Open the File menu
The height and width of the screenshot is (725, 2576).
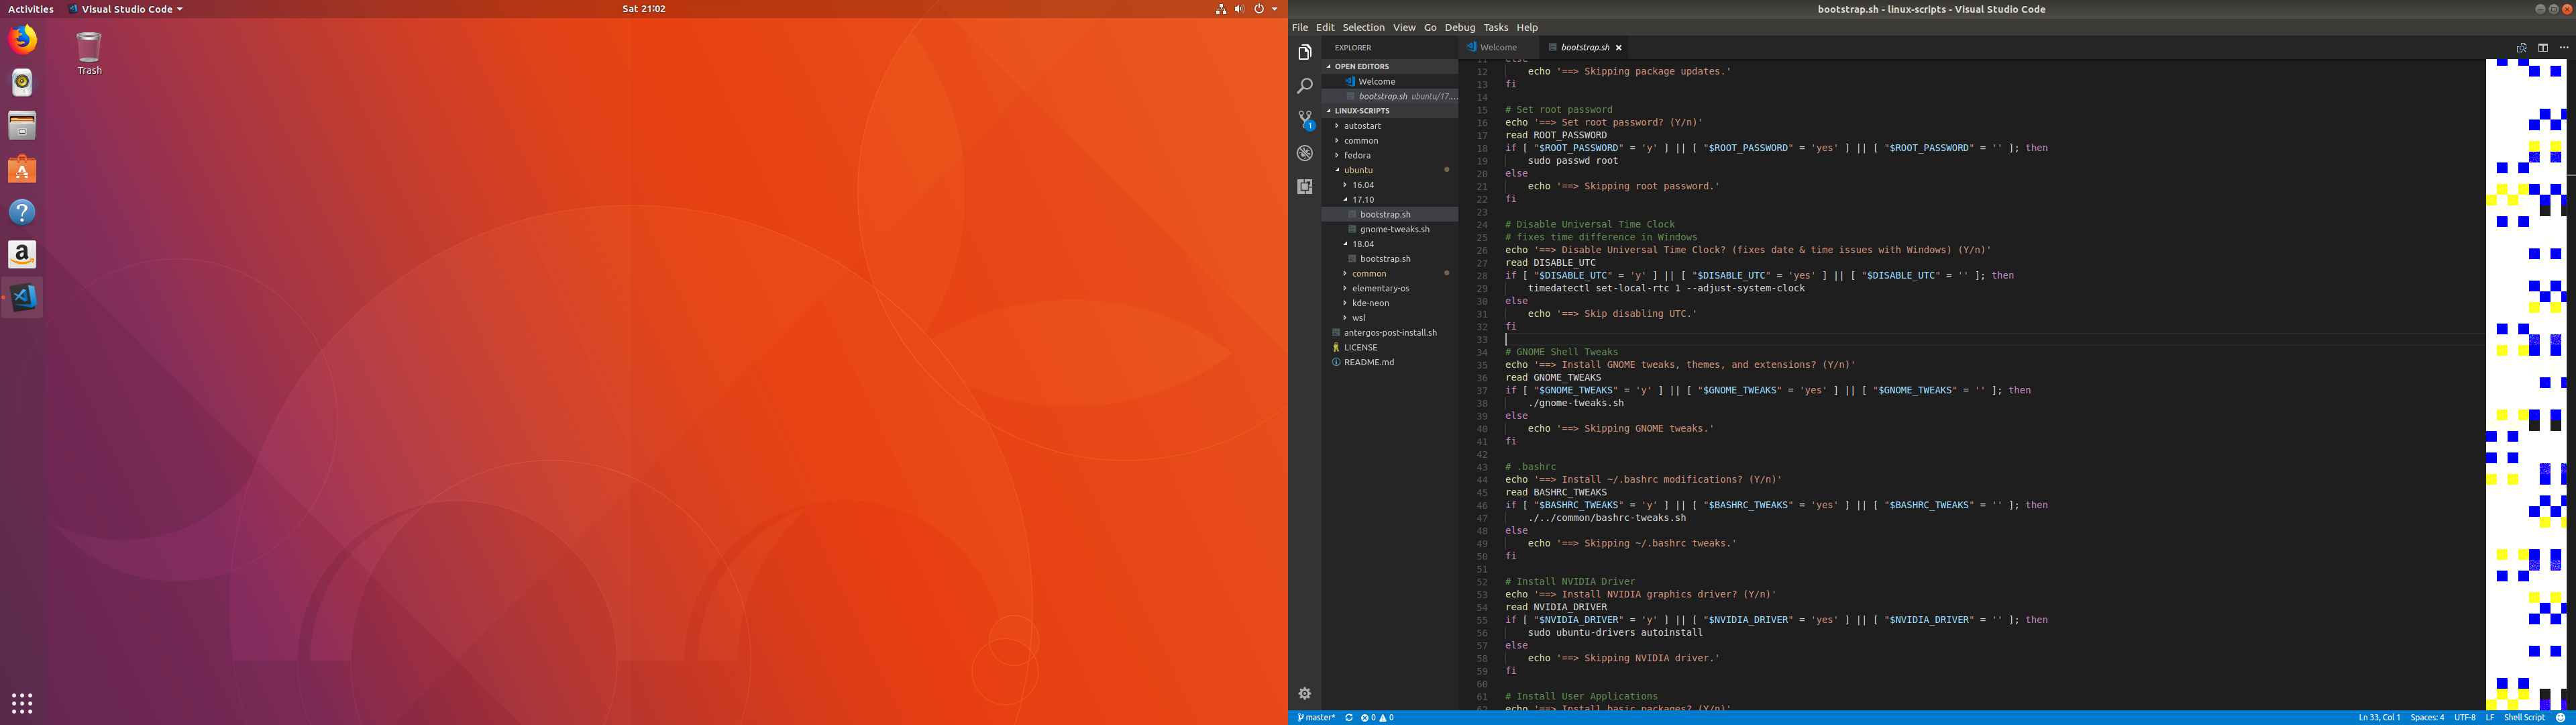point(1299,27)
